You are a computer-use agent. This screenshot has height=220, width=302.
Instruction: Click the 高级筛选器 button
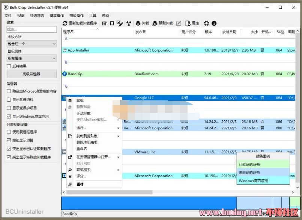pyautogui.click(x=32, y=74)
